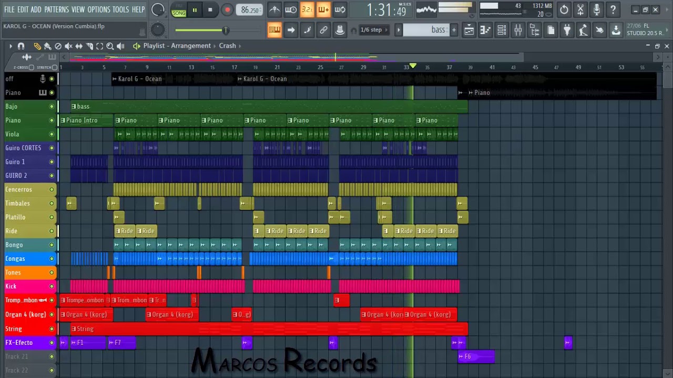Open the Mixer view icon
The height and width of the screenshot is (378, 673).
(518, 30)
